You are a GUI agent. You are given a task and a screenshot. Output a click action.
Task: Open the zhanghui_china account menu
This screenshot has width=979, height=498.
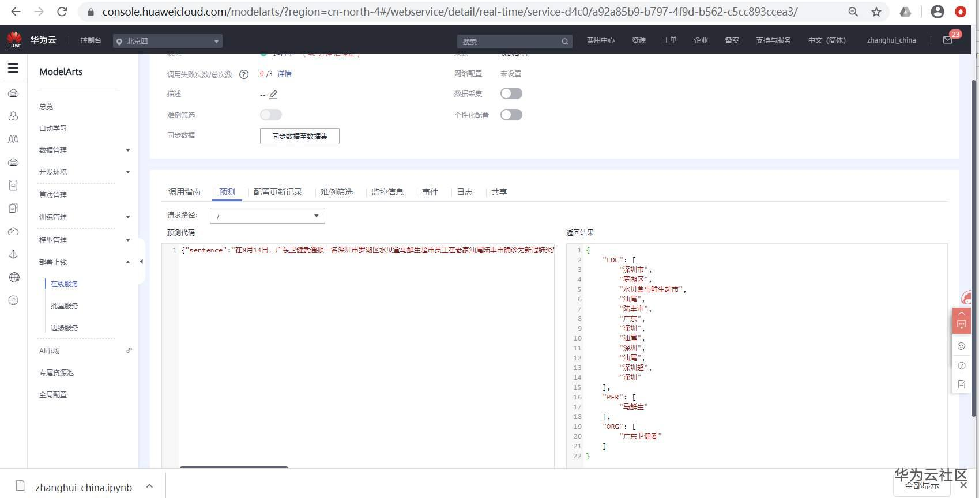[x=891, y=40]
